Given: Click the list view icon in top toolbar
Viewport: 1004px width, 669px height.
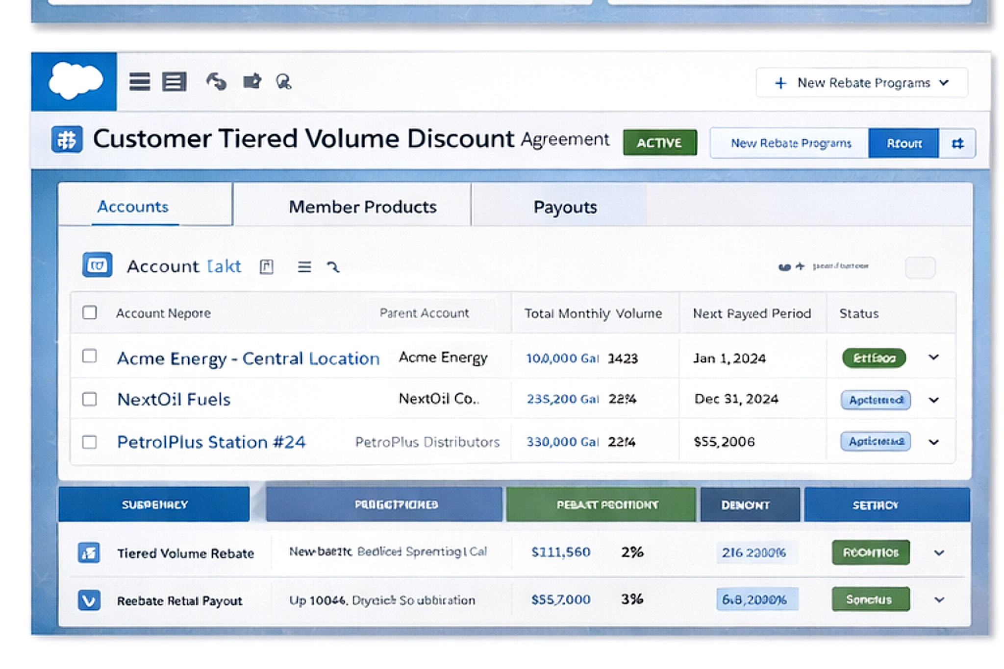Looking at the screenshot, I should pos(174,81).
